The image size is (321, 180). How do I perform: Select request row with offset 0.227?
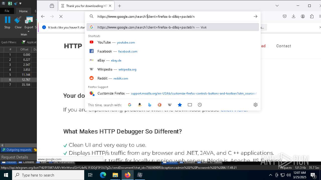click(x=19, y=59)
